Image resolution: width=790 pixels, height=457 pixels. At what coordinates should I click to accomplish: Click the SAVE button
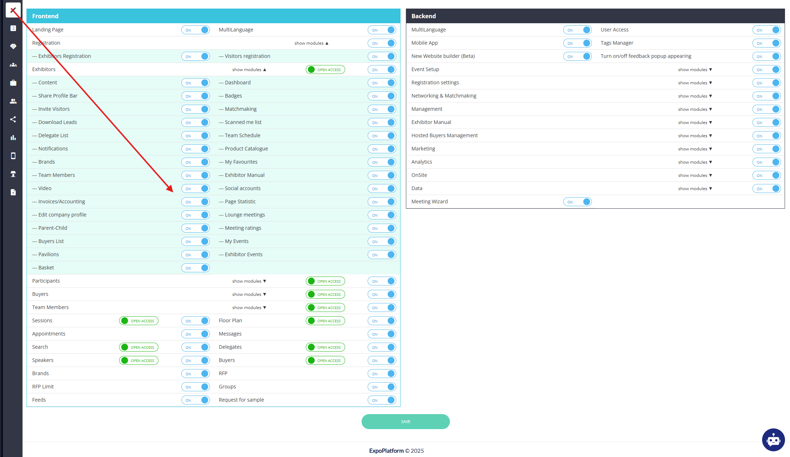(406, 422)
